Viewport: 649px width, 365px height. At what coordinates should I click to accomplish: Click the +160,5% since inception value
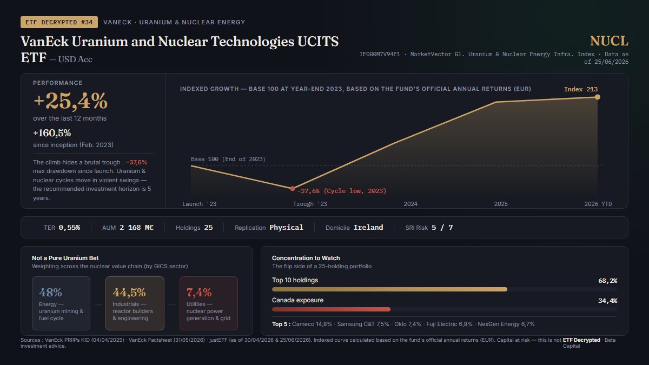[x=52, y=133]
